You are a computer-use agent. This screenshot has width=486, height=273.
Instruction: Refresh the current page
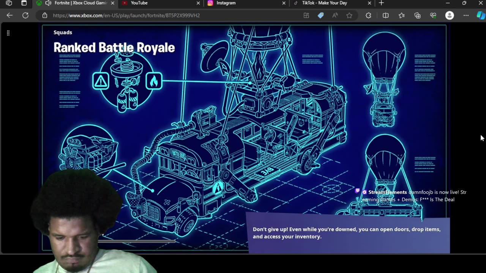click(25, 16)
